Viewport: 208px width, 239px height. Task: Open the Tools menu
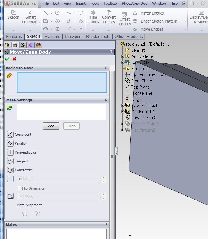point(95,3)
